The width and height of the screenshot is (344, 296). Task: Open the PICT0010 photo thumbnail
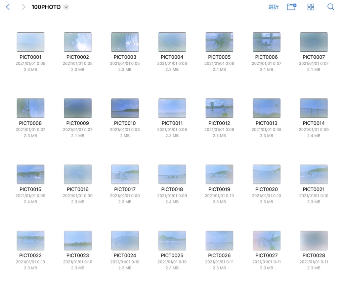[x=125, y=108]
